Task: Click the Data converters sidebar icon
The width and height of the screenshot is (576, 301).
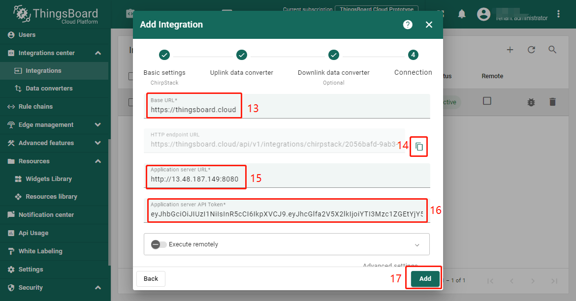Action: pos(18,89)
